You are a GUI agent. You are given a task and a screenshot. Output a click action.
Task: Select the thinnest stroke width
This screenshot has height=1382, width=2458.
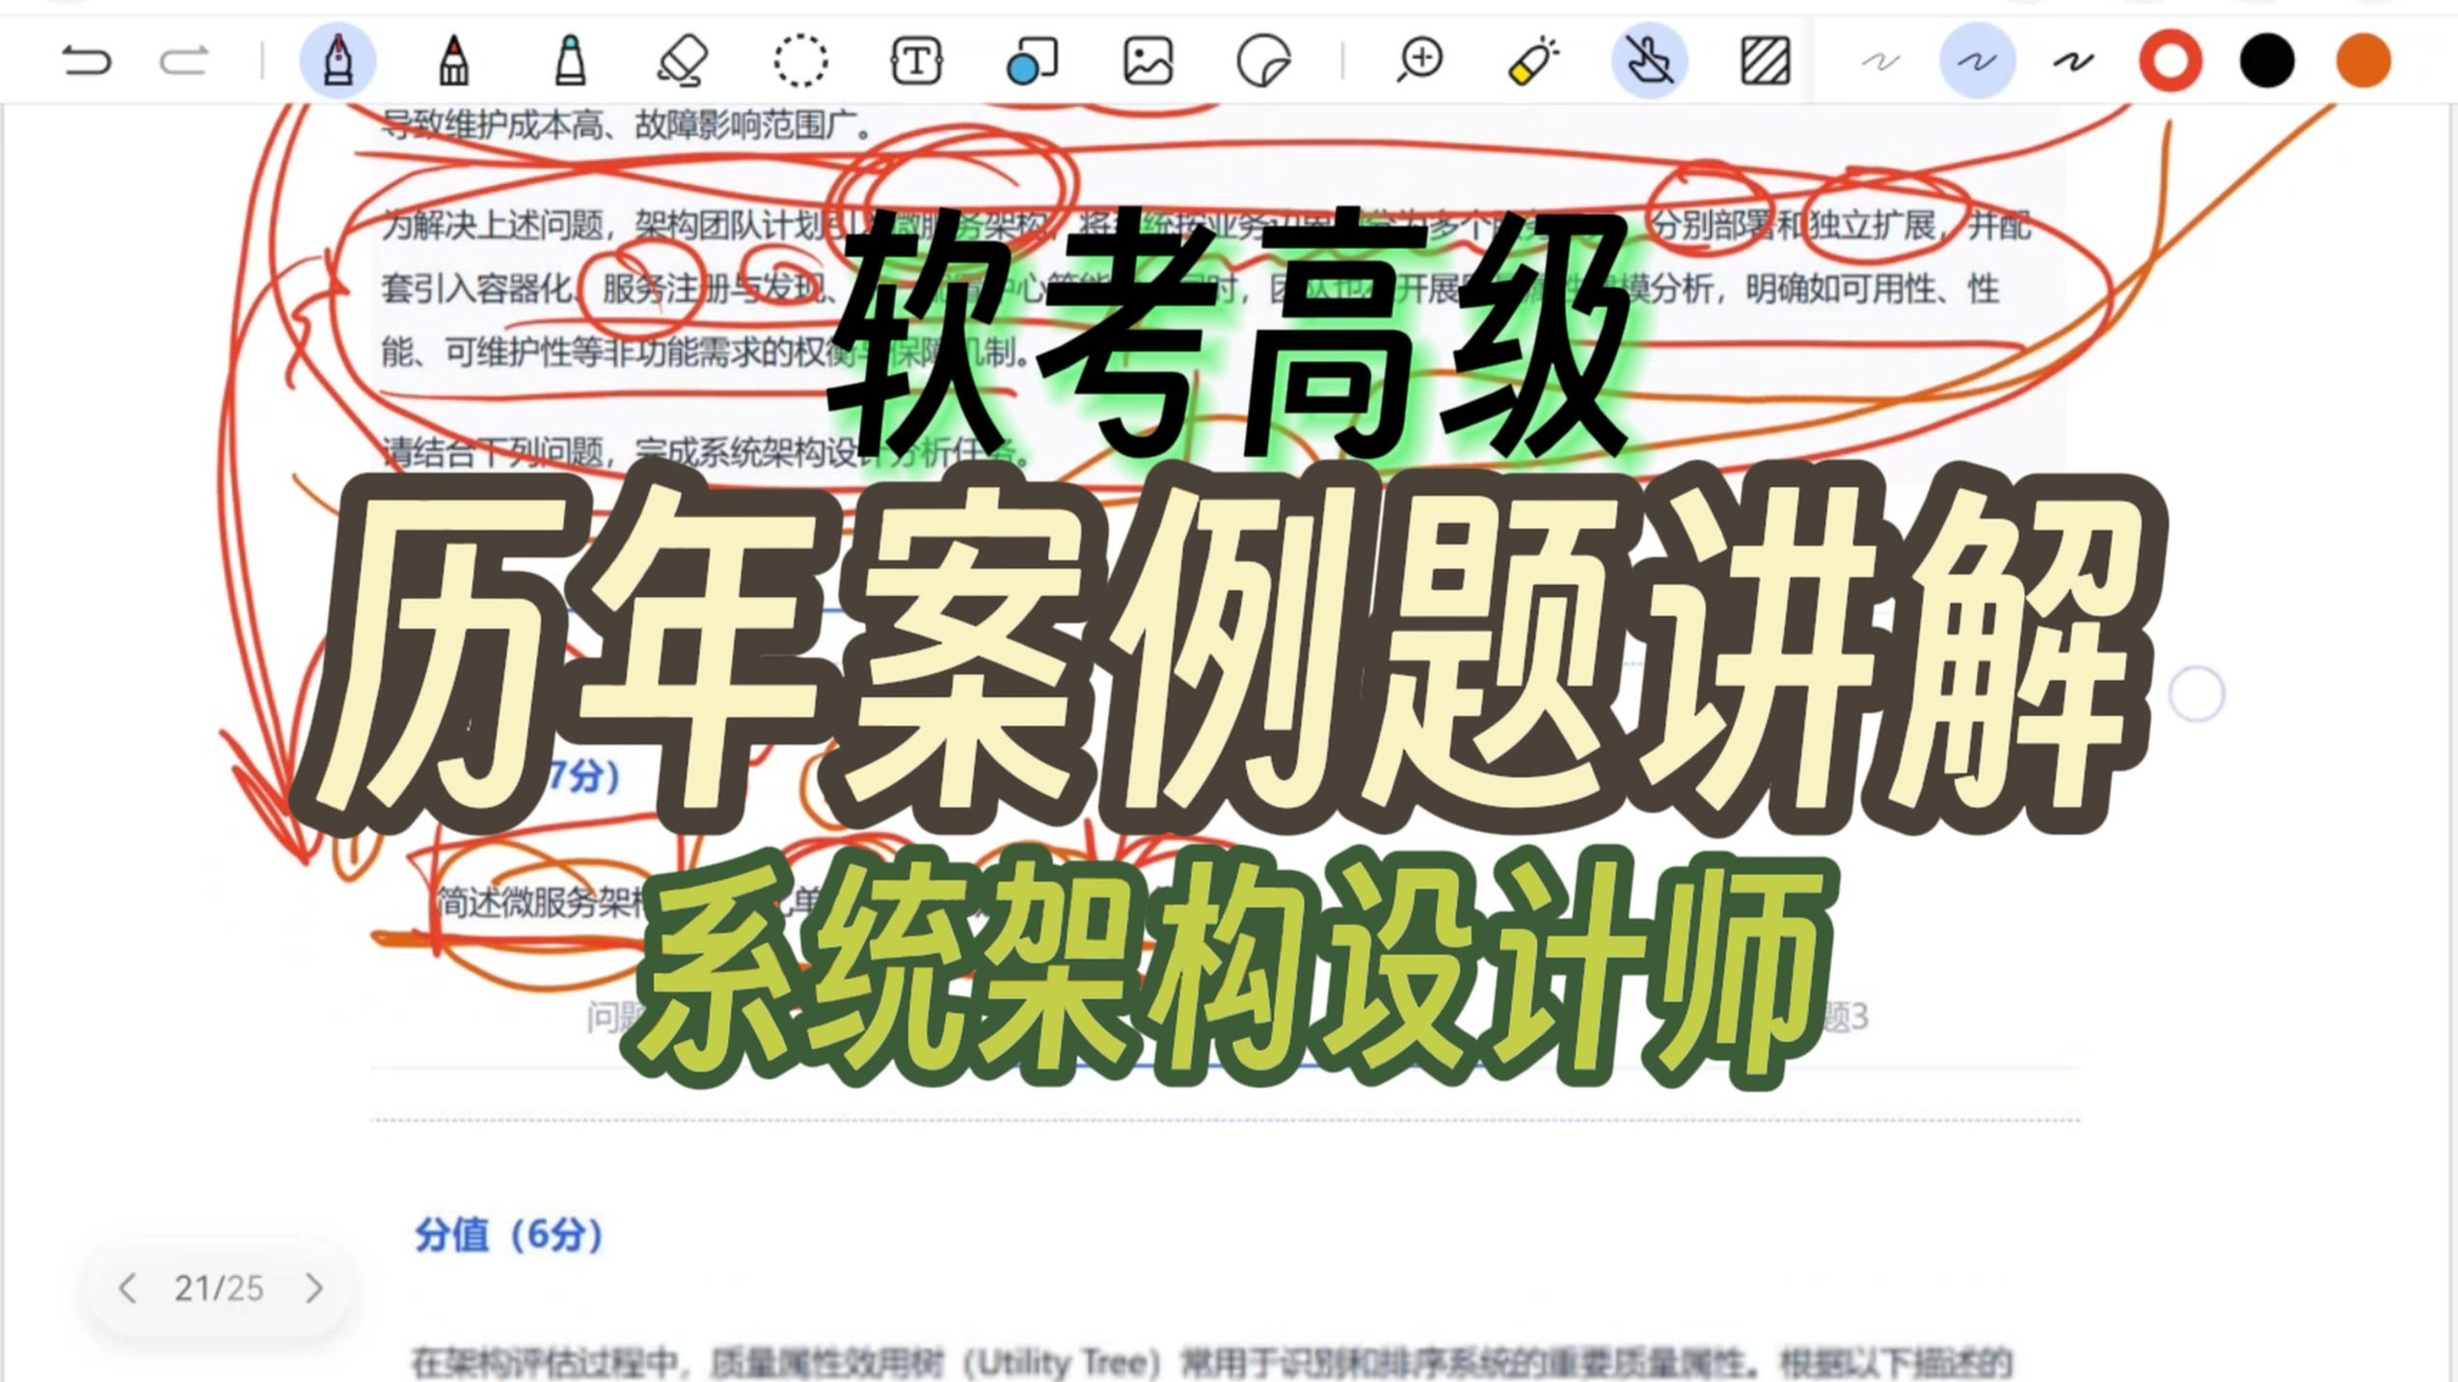(x=1880, y=62)
